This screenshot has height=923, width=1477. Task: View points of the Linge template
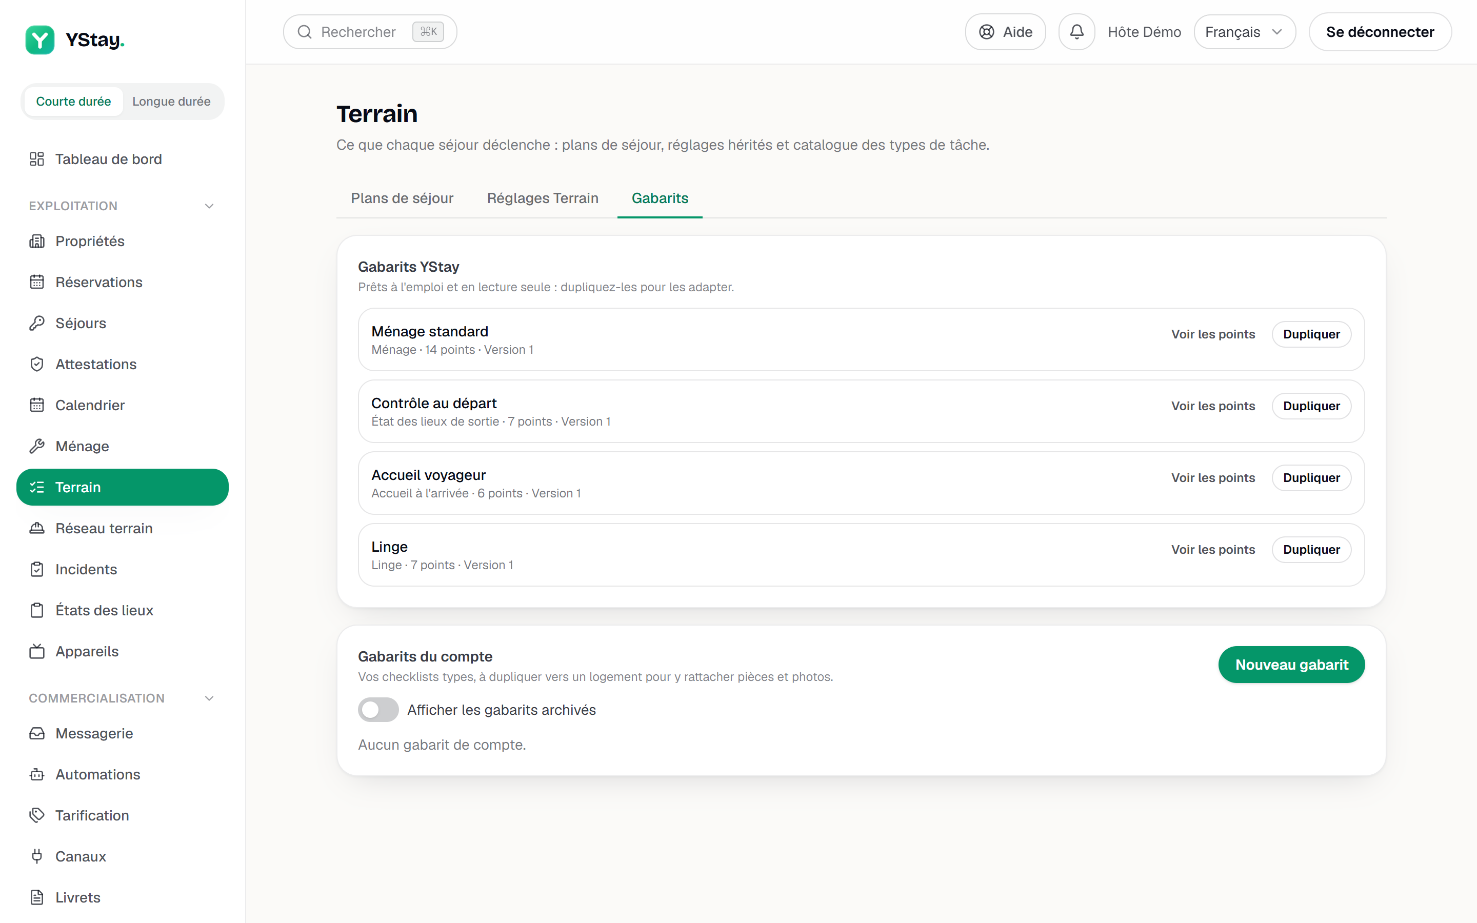click(x=1213, y=549)
